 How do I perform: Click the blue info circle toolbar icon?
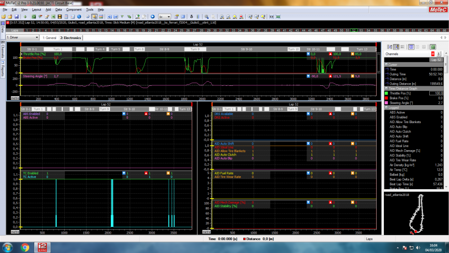pos(79,17)
